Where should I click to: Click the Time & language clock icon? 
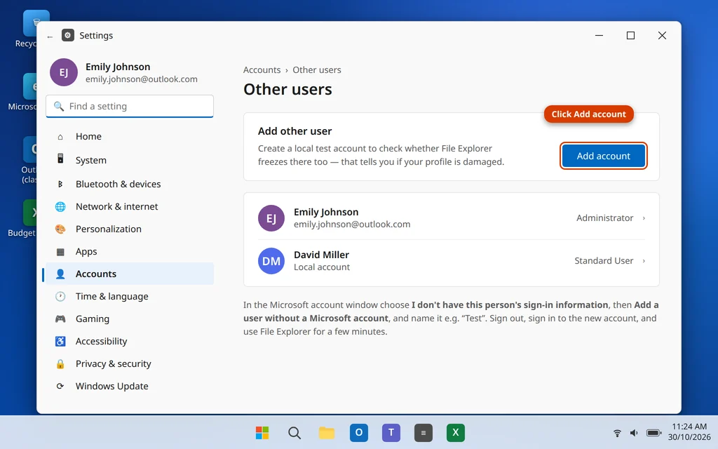tap(60, 297)
